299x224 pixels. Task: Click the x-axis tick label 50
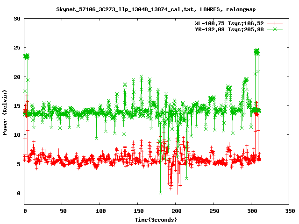(63, 211)
